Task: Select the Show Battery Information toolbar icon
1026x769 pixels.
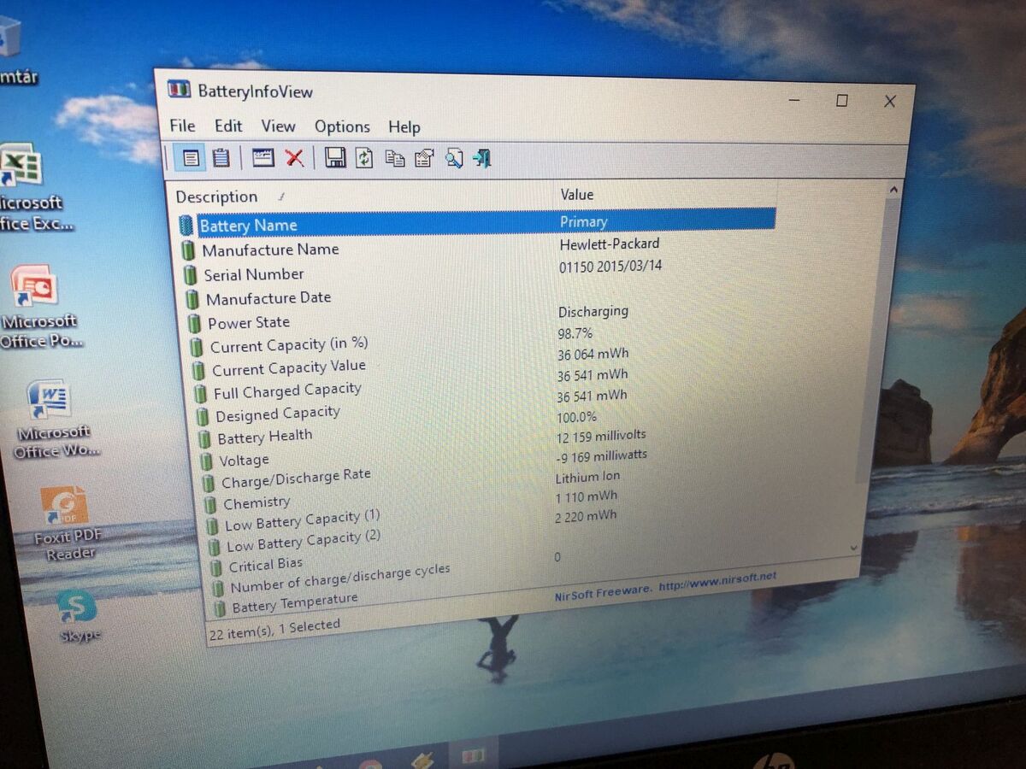Action: point(190,157)
